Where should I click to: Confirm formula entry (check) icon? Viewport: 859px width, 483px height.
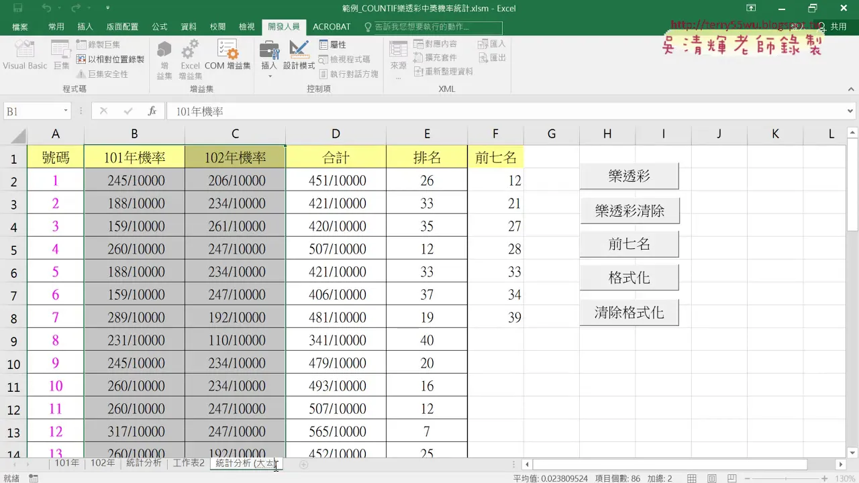128,111
